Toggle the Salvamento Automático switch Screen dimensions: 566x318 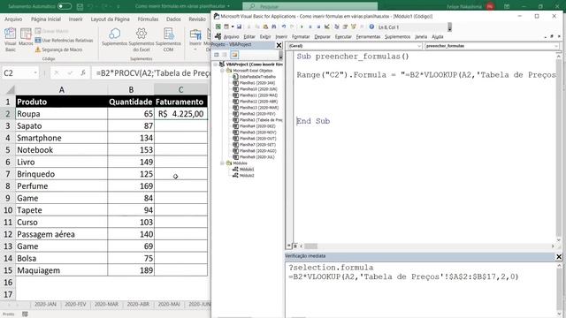[x=65, y=6]
